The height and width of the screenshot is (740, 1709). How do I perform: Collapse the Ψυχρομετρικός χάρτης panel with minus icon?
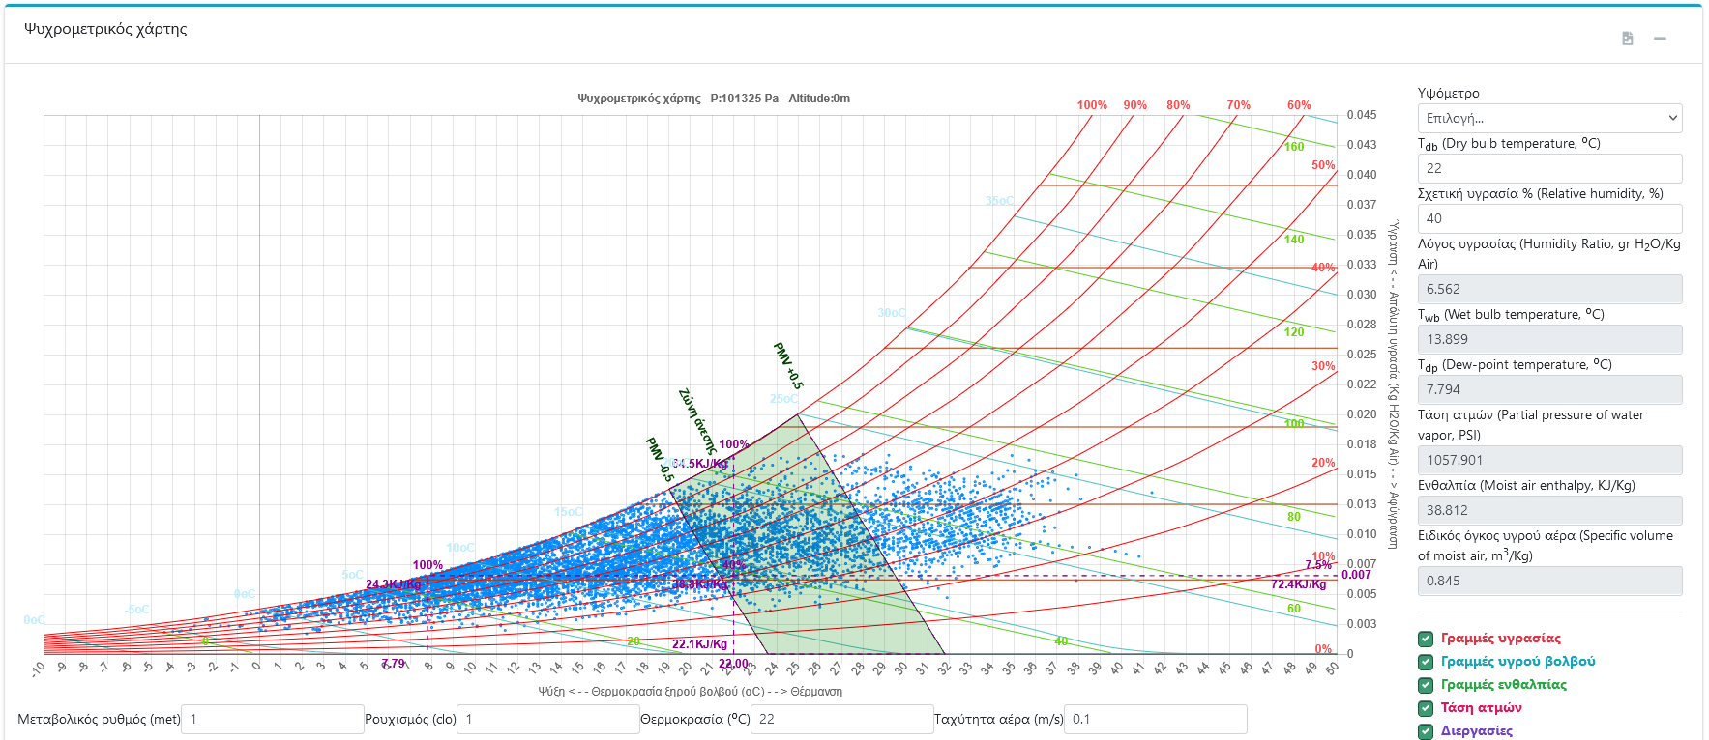pyautogui.click(x=1660, y=39)
